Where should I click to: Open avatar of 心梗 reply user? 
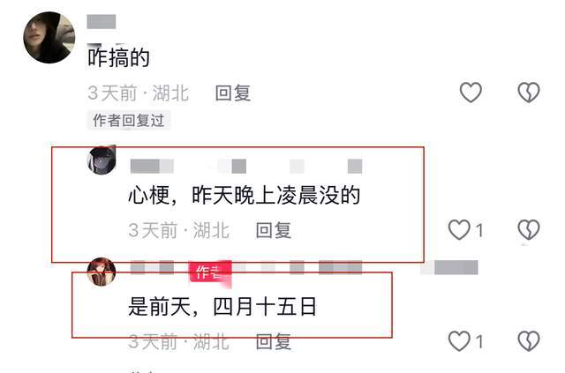click(102, 160)
